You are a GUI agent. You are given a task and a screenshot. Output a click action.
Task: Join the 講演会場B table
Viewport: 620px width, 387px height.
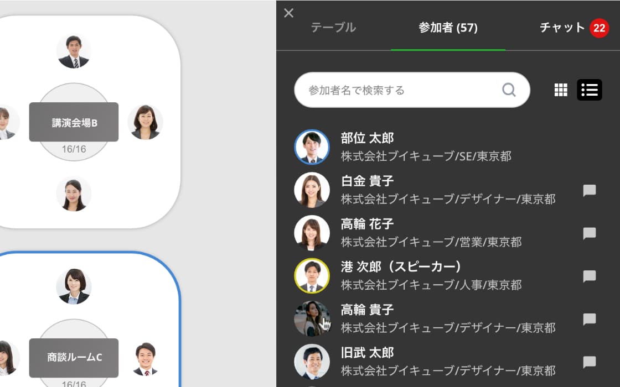74,122
